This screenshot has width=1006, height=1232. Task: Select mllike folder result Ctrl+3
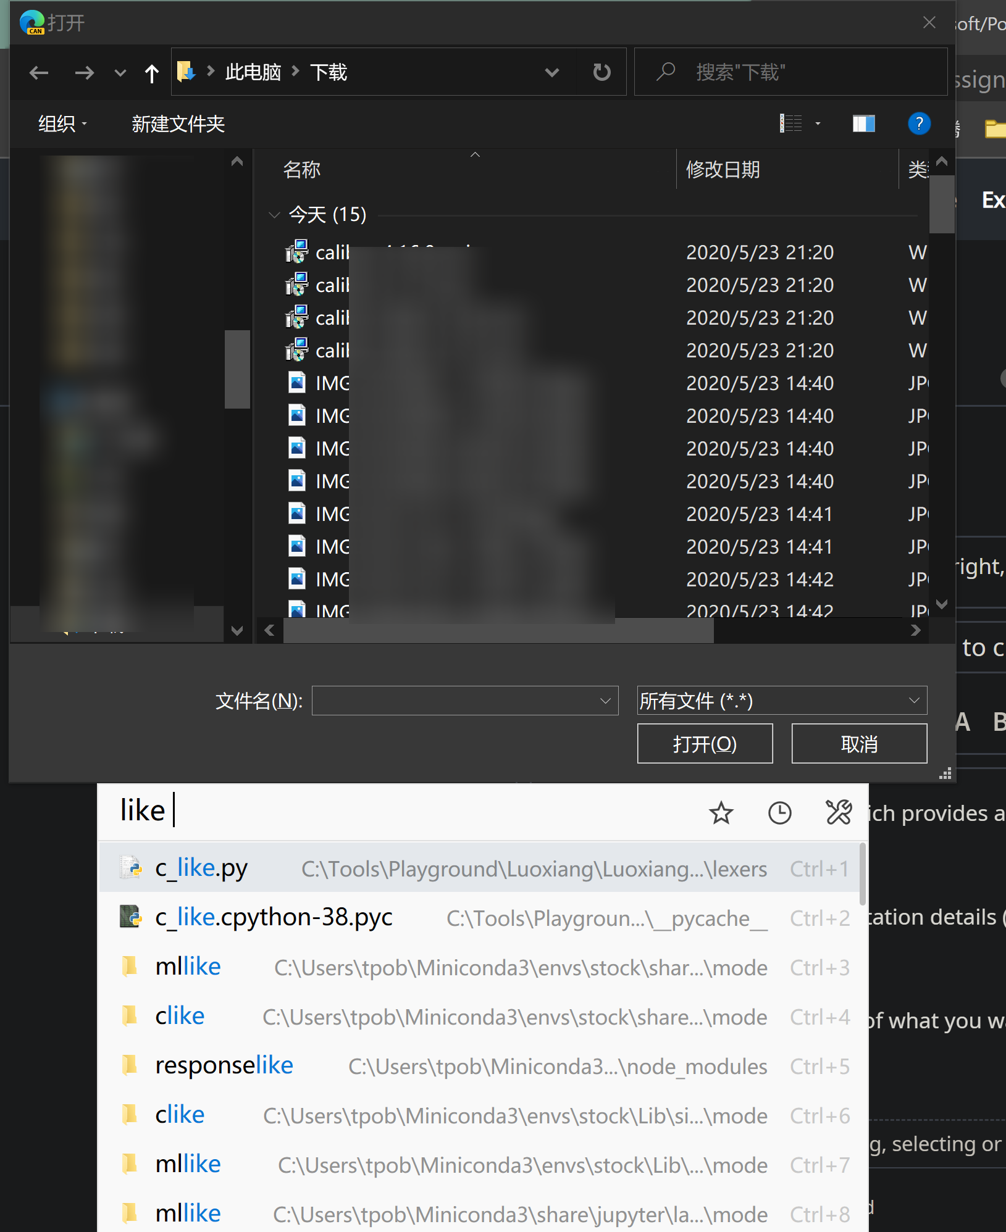tap(479, 967)
